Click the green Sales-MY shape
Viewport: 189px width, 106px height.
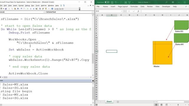tap(181, 38)
